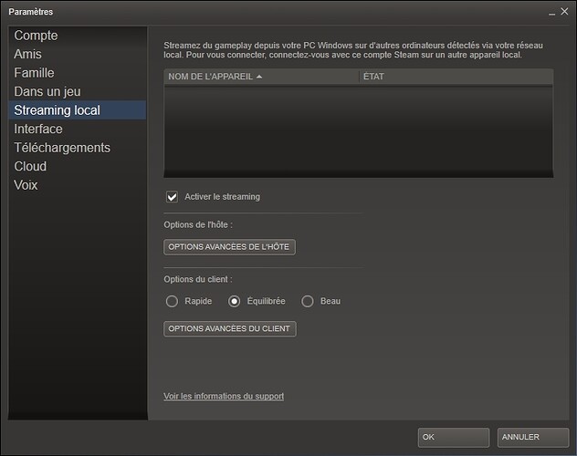Select the Beau quality radio button

pyautogui.click(x=308, y=302)
